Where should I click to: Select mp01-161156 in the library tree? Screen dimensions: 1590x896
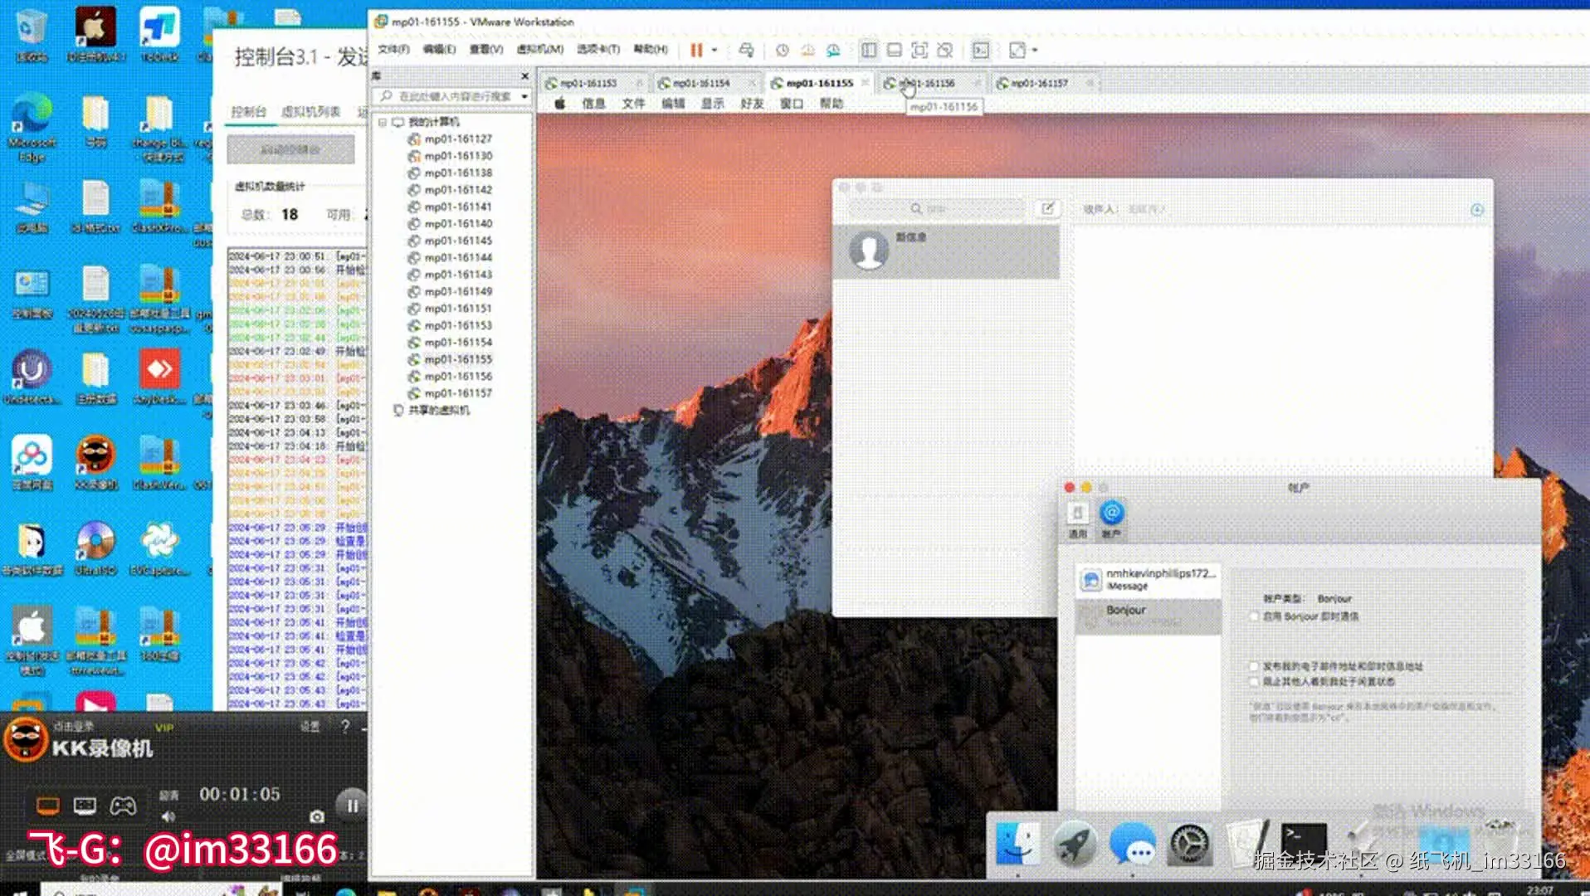(x=450, y=377)
